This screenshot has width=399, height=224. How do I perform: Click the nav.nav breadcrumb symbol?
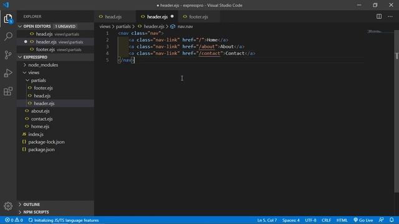(x=185, y=26)
